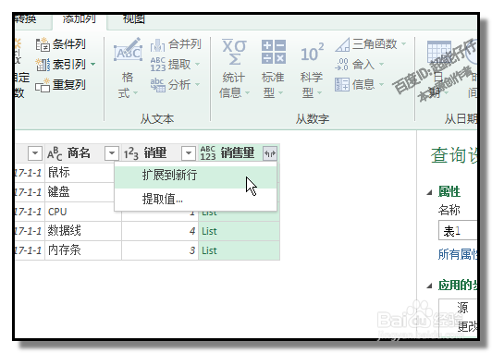The height and width of the screenshot is (353, 492).
Task: Open the 标准型 (Standard) operations icon
Action: [x=274, y=52]
